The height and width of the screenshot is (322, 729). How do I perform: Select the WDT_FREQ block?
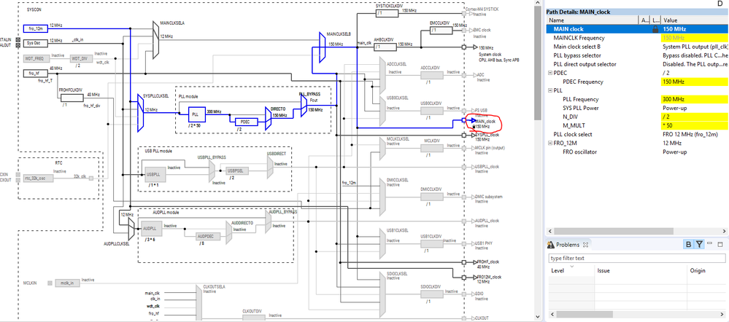35,58
